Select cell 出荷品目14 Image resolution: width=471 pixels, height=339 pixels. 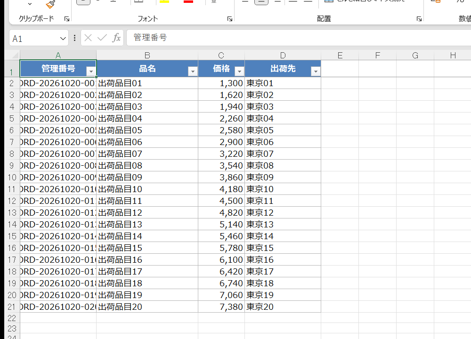[x=147, y=236]
